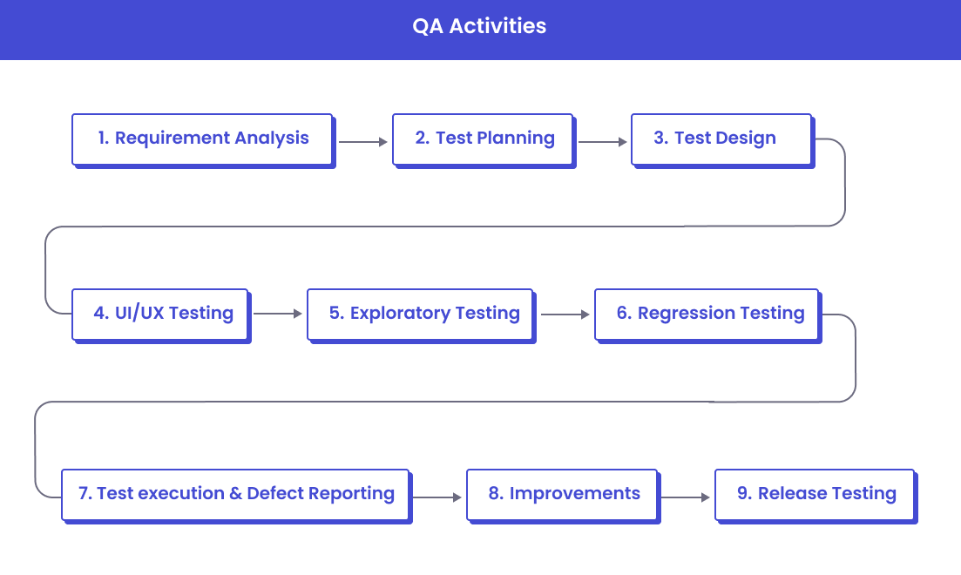
Task: Select arrow from Defect Reporting to Improvements
Action: [x=437, y=497]
